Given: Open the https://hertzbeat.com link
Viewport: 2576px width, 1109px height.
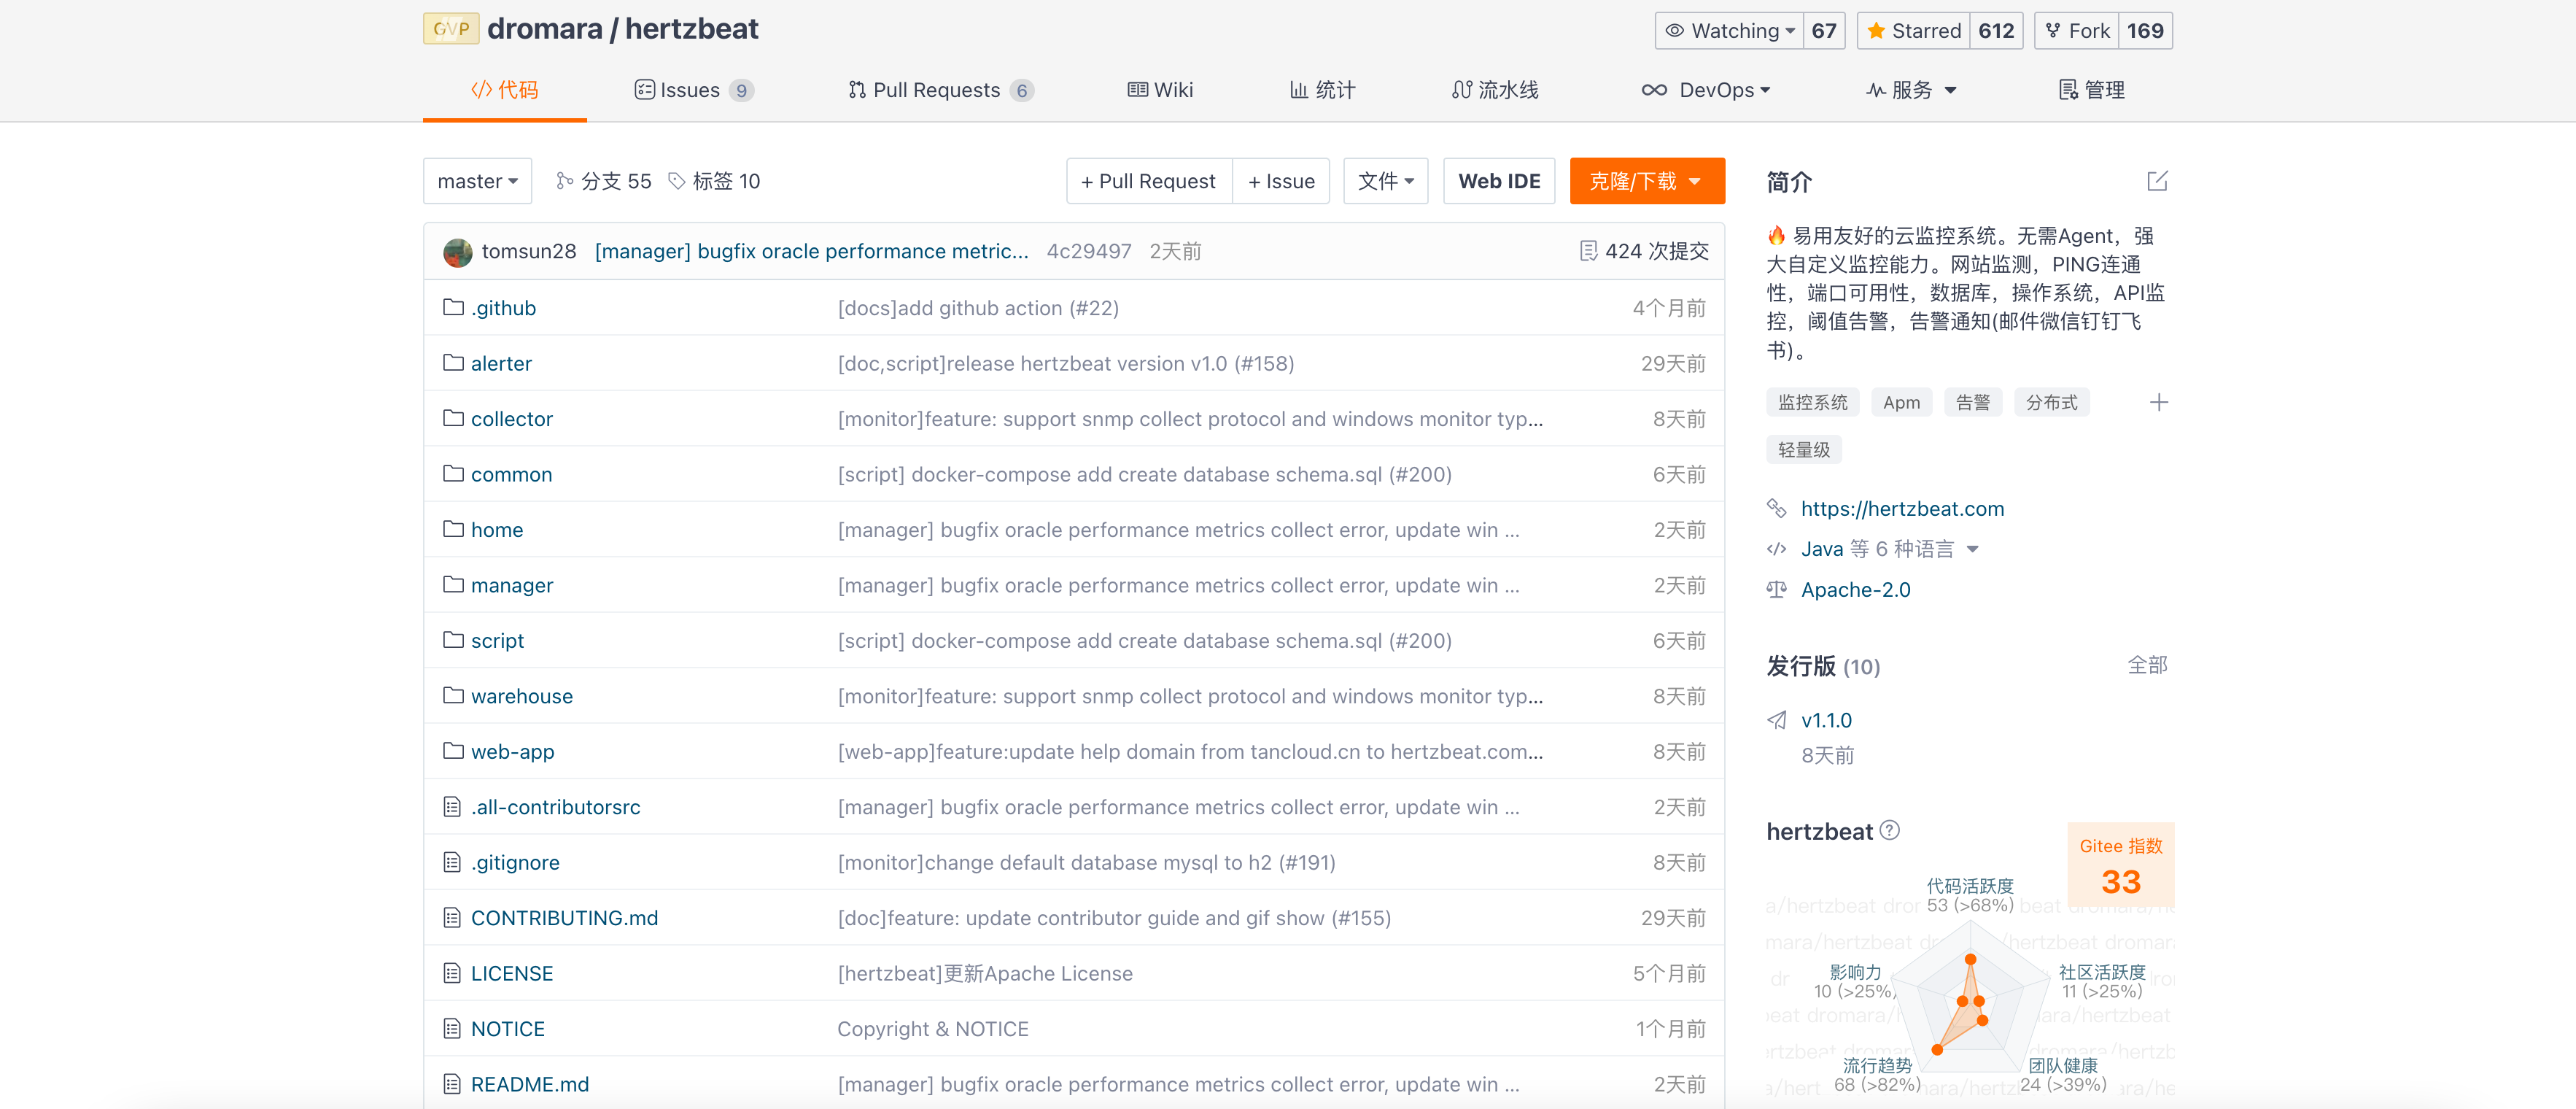Looking at the screenshot, I should pyautogui.click(x=1902, y=509).
